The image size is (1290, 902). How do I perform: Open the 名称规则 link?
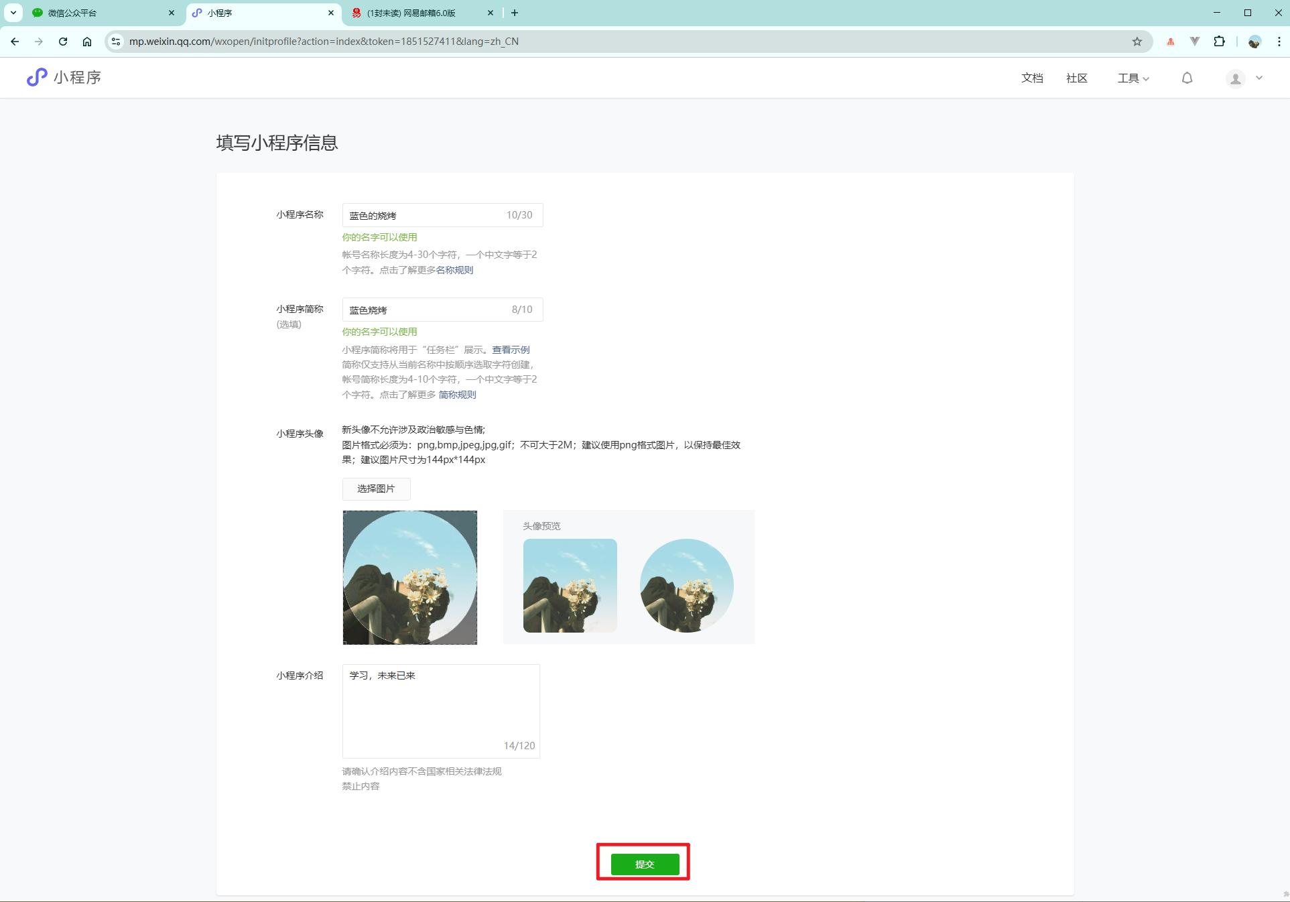[454, 270]
